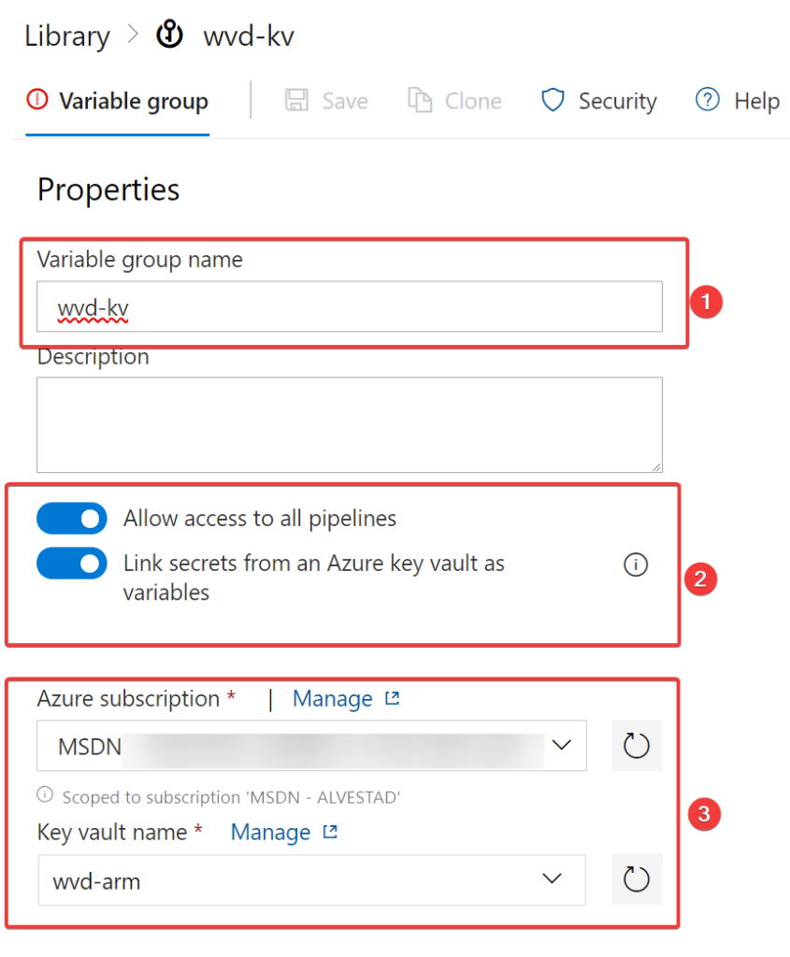
Task: Click the Variable group name field
Action: [350, 307]
